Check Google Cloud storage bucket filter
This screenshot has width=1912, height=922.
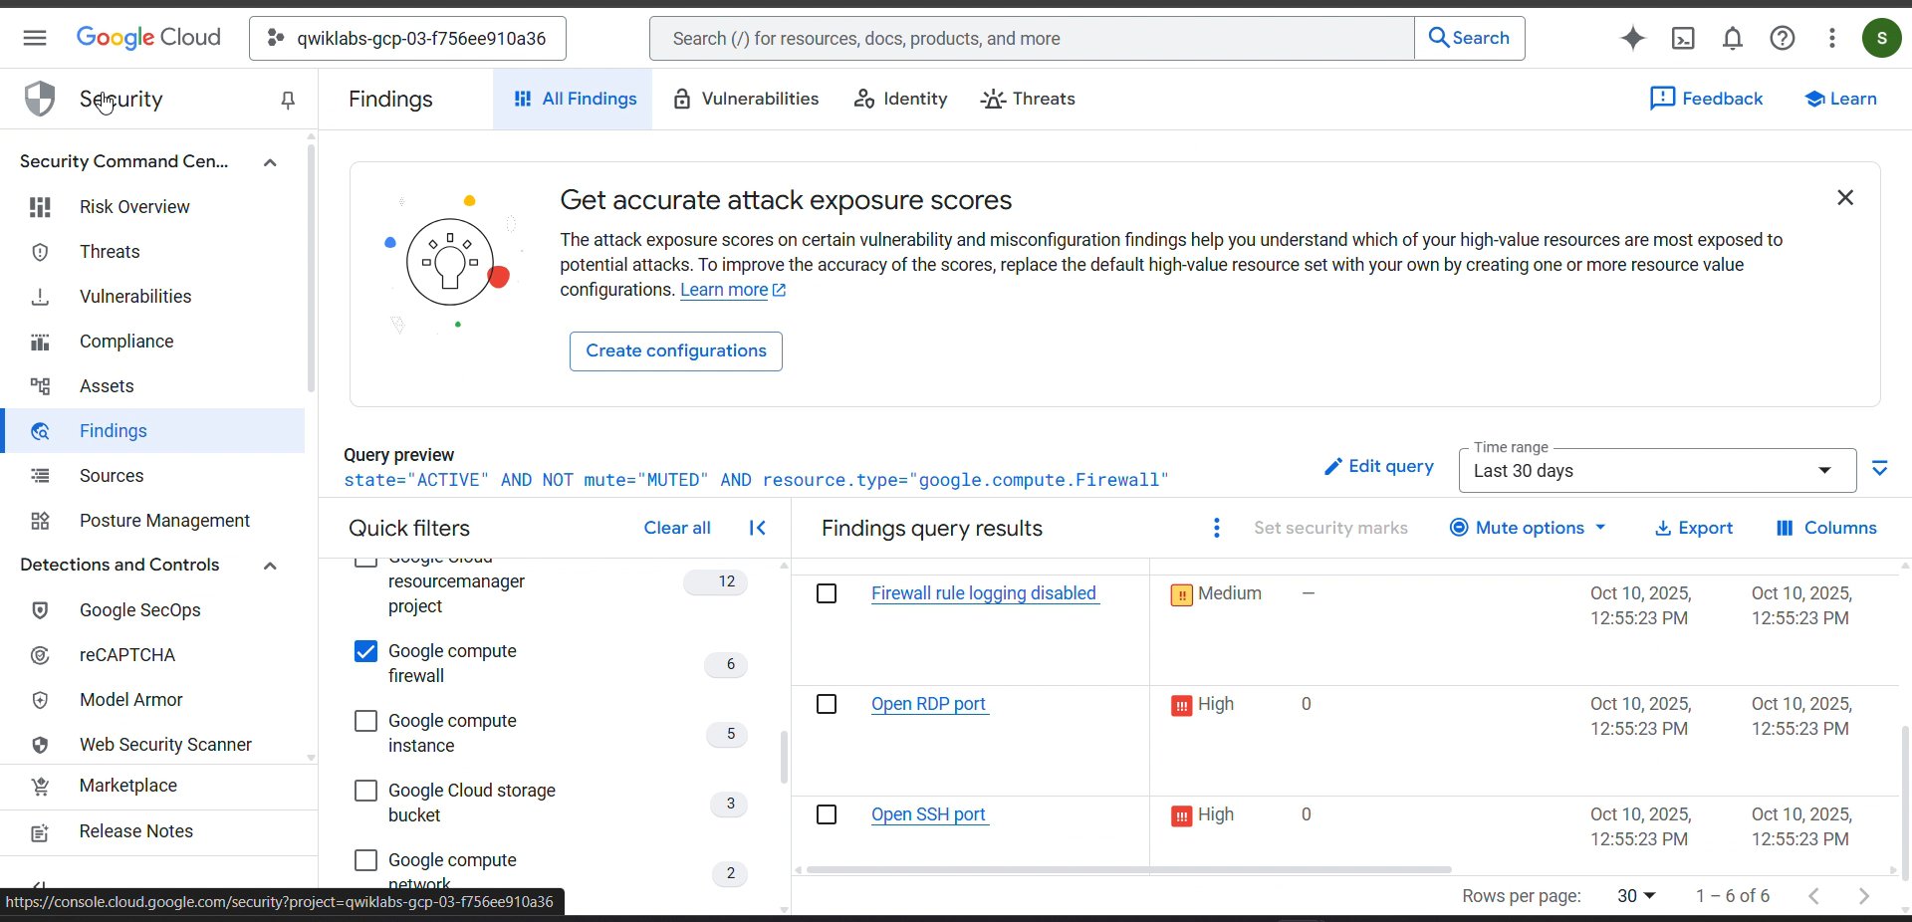click(365, 791)
